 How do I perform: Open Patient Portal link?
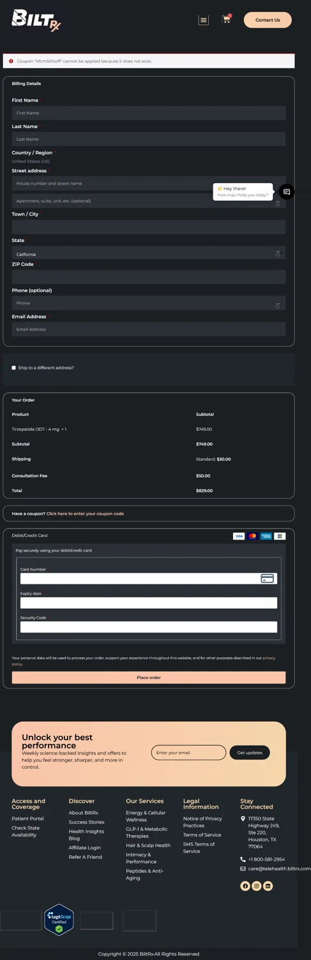click(x=27, y=819)
